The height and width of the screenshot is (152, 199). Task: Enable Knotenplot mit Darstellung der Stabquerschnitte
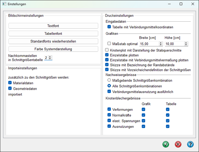pyautogui.click(x=107, y=50)
